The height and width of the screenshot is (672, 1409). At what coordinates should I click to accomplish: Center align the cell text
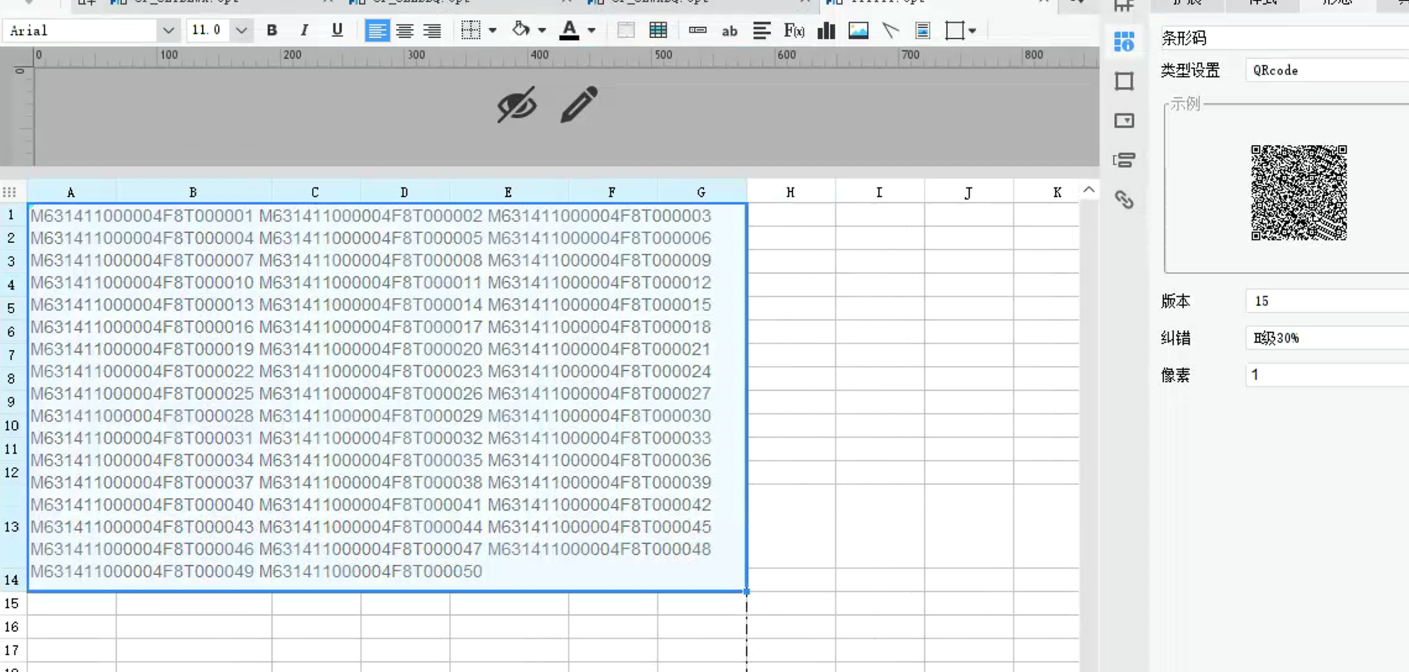click(x=404, y=30)
